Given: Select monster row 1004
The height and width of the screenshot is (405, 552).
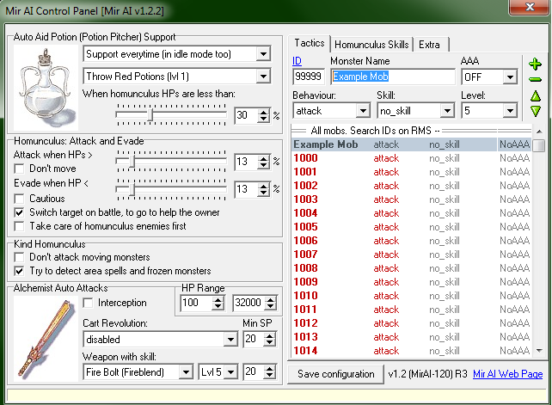Looking at the screenshot, I should [411, 213].
